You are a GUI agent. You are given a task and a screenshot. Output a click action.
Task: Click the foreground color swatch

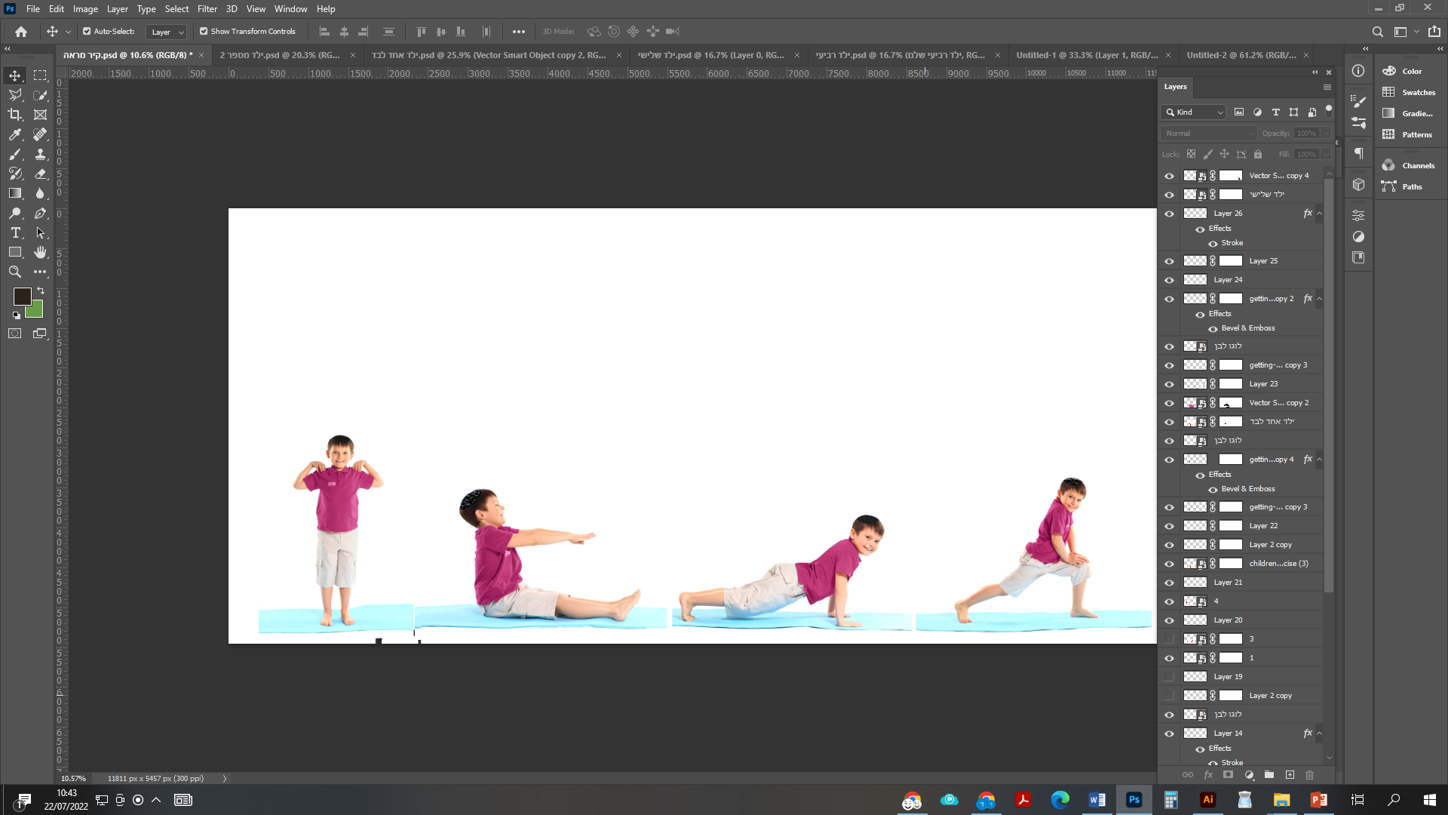click(22, 296)
